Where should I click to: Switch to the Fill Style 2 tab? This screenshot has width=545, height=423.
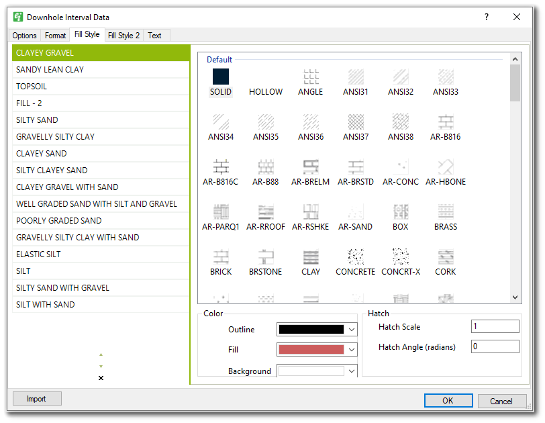coord(123,35)
